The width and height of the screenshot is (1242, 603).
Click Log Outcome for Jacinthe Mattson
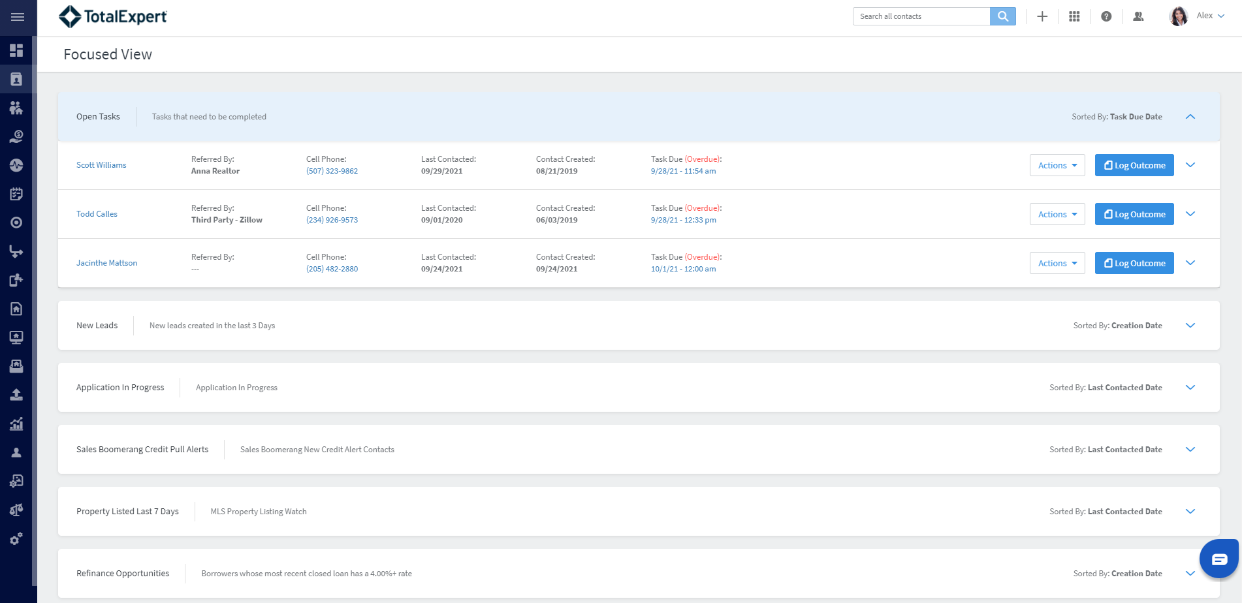(1134, 264)
